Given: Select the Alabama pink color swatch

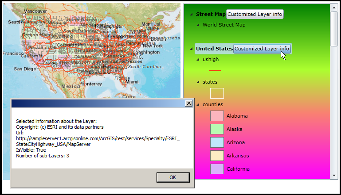Looking at the screenshot, I should 217,116.
